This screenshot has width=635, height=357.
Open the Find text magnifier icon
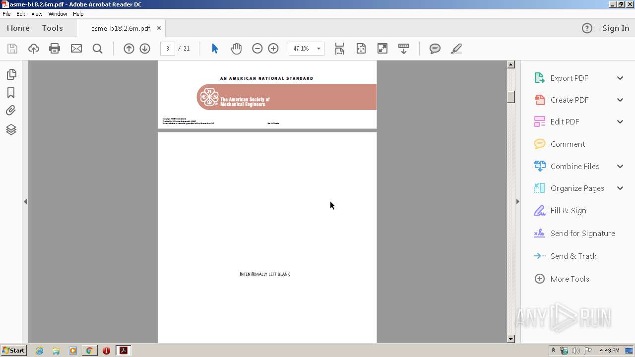pyautogui.click(x=98, y=49)
